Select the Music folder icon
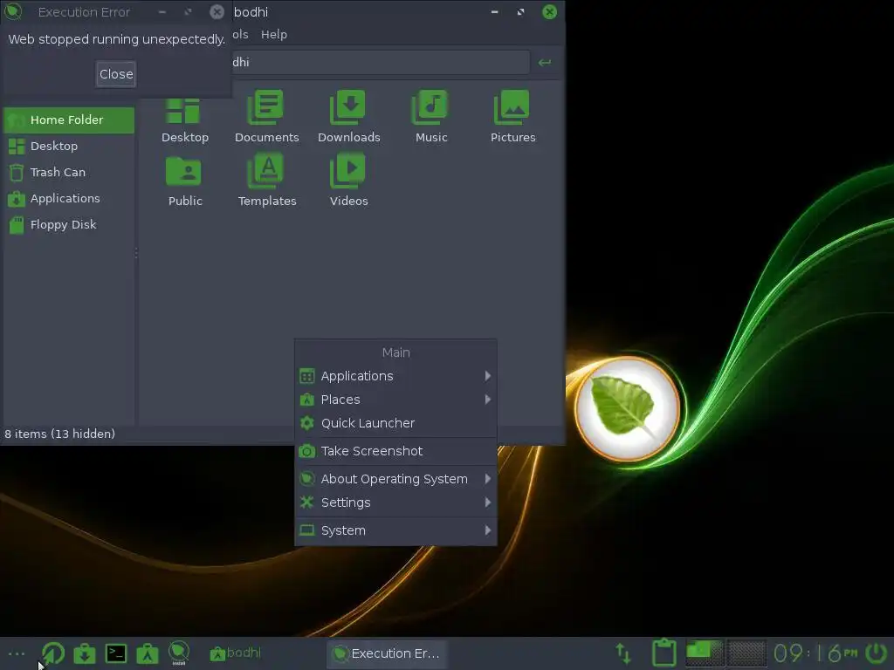This screenshot has height=670, width=894. click(430, 117)
